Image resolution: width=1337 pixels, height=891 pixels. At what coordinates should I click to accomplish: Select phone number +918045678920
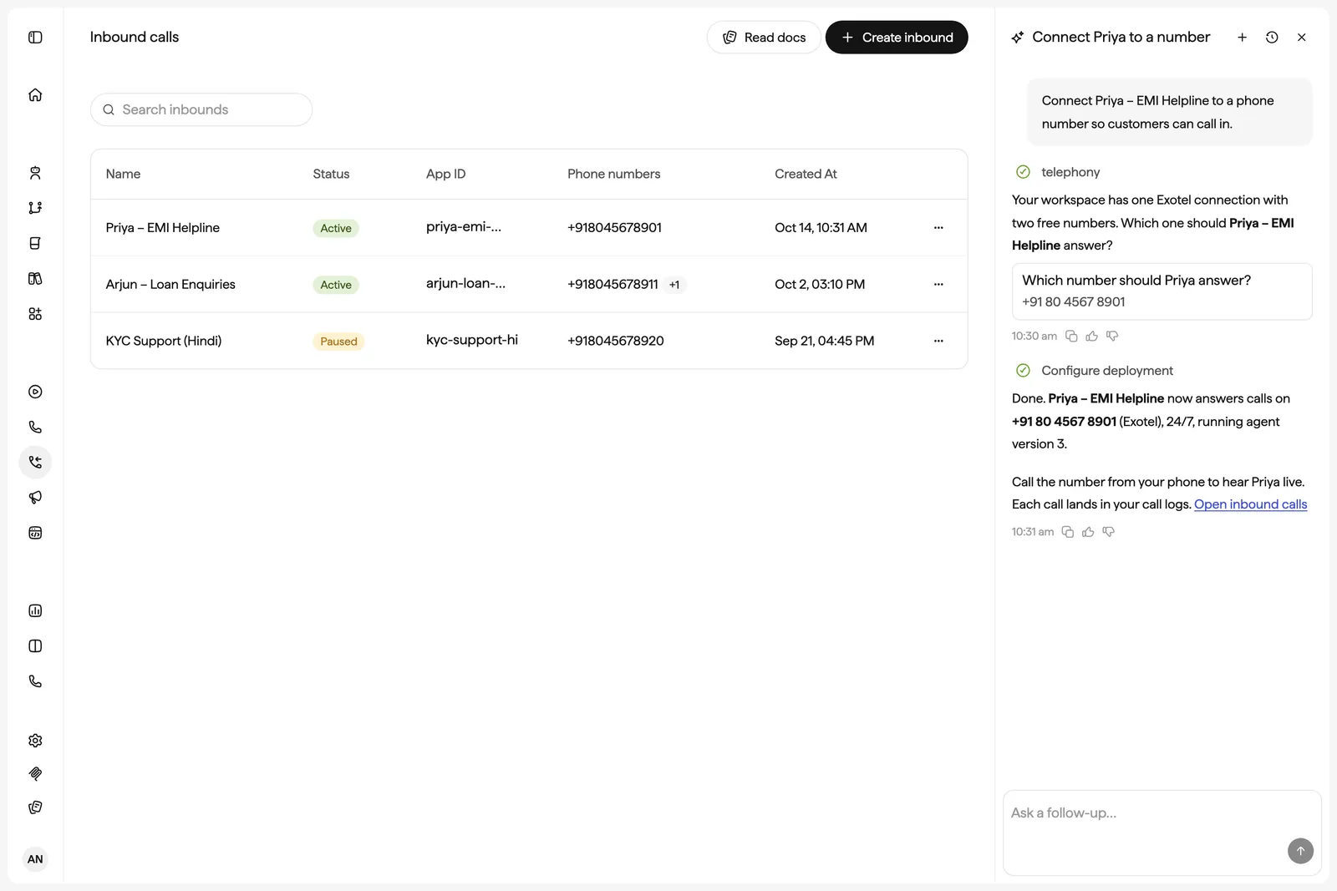[x=616, y=341]
